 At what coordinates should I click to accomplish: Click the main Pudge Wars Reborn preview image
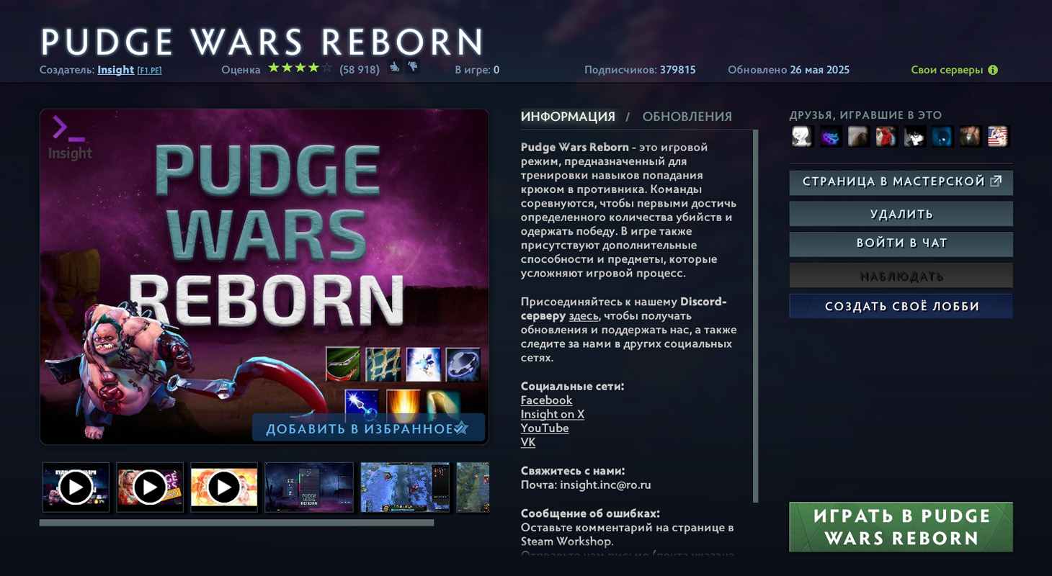264,276
